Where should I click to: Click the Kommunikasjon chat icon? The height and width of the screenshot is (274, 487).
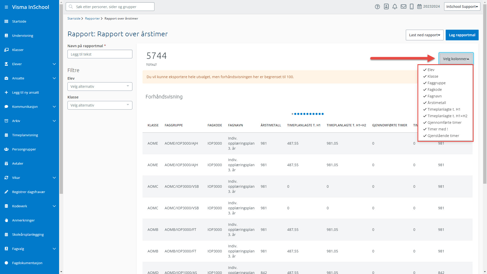coord(6,107)
